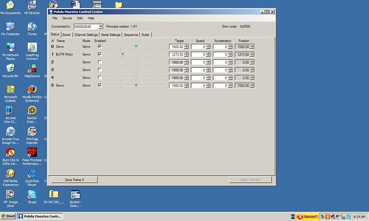The image size is (369, 221).
Task: Open the Device menu
Action: 67,18
